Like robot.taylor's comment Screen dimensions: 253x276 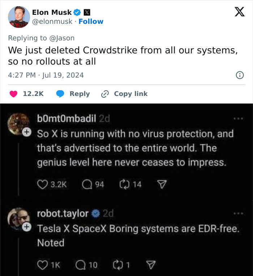point(42,265)
